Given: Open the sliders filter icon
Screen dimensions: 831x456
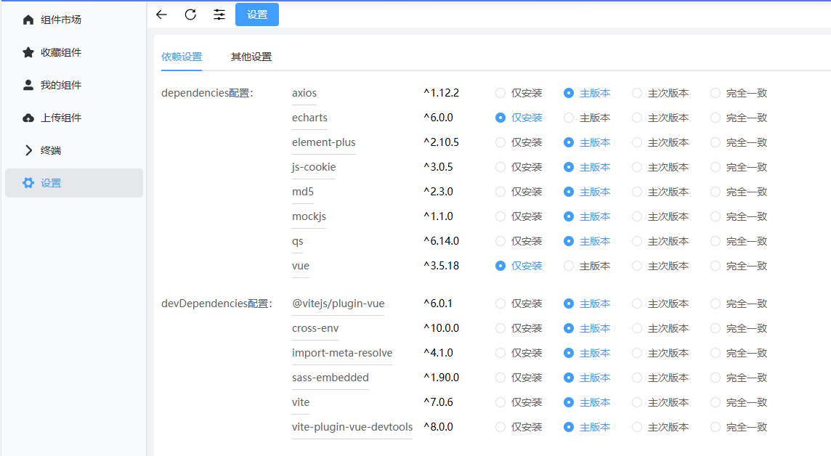Looking at the screenshot, I should (219, 15).
